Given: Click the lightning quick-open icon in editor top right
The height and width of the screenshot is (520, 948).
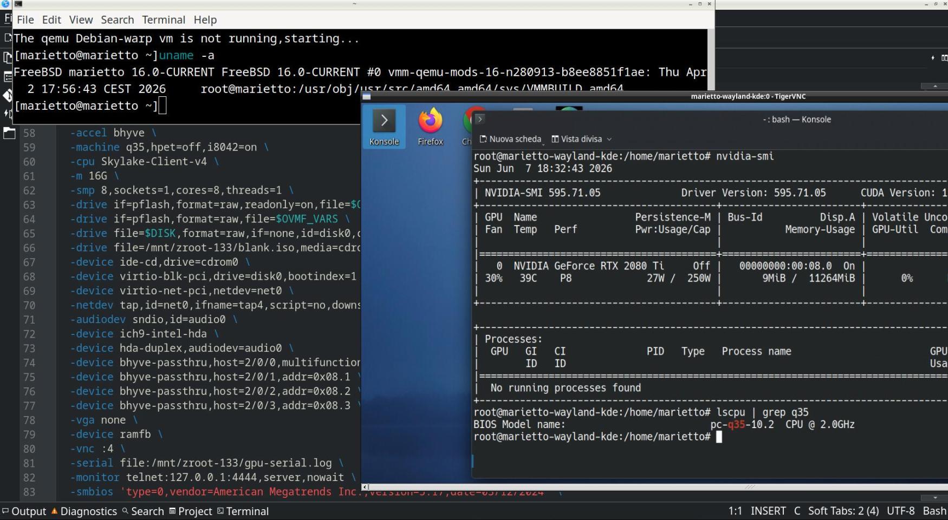Looking at the screenshot, I should pyautogui.click(x=932, y=58).
